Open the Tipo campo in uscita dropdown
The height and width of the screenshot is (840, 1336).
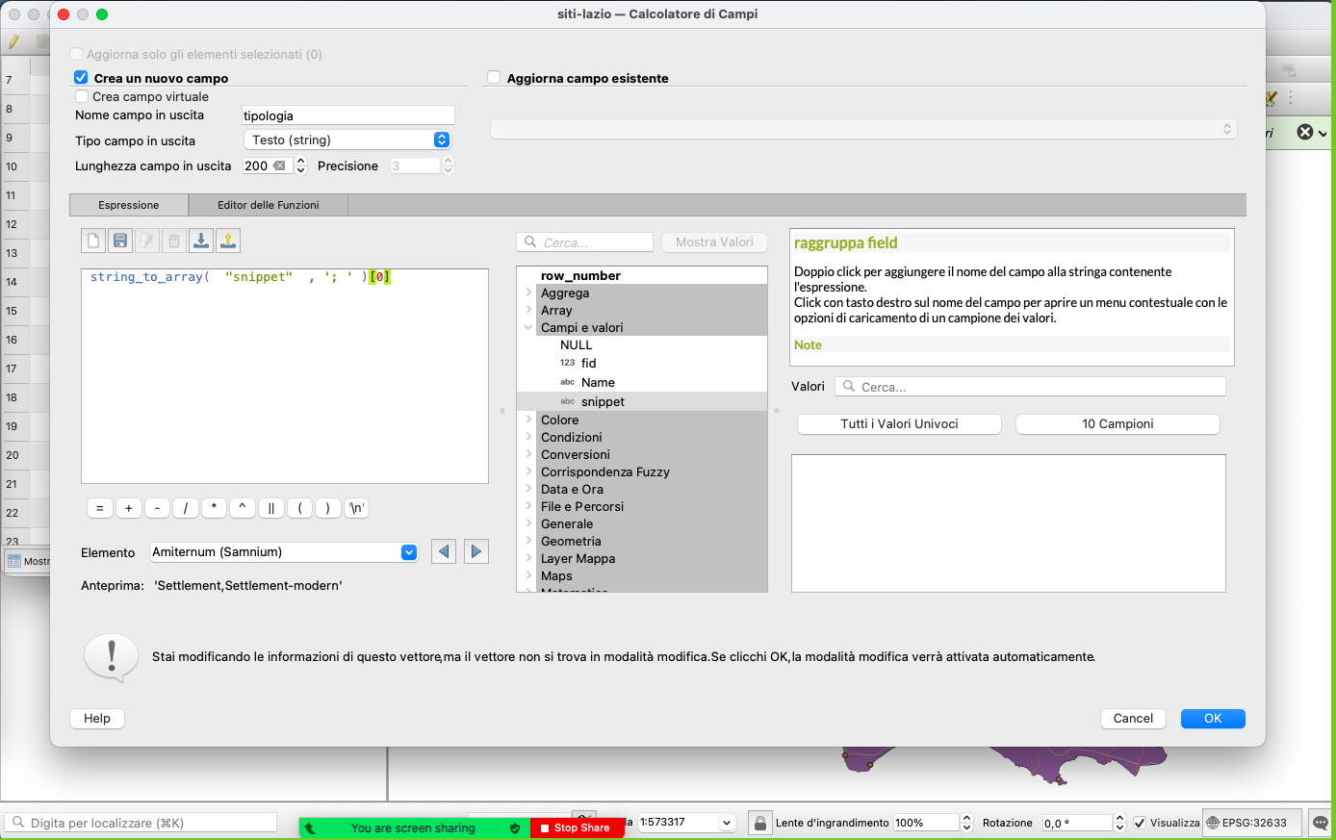coord(347,140)
